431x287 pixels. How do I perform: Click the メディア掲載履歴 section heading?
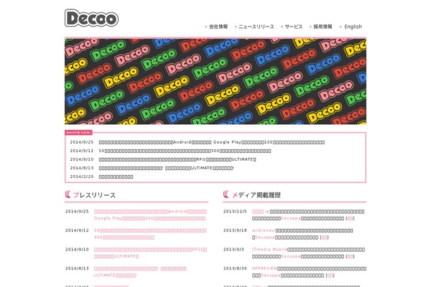(x=256, y=195)
